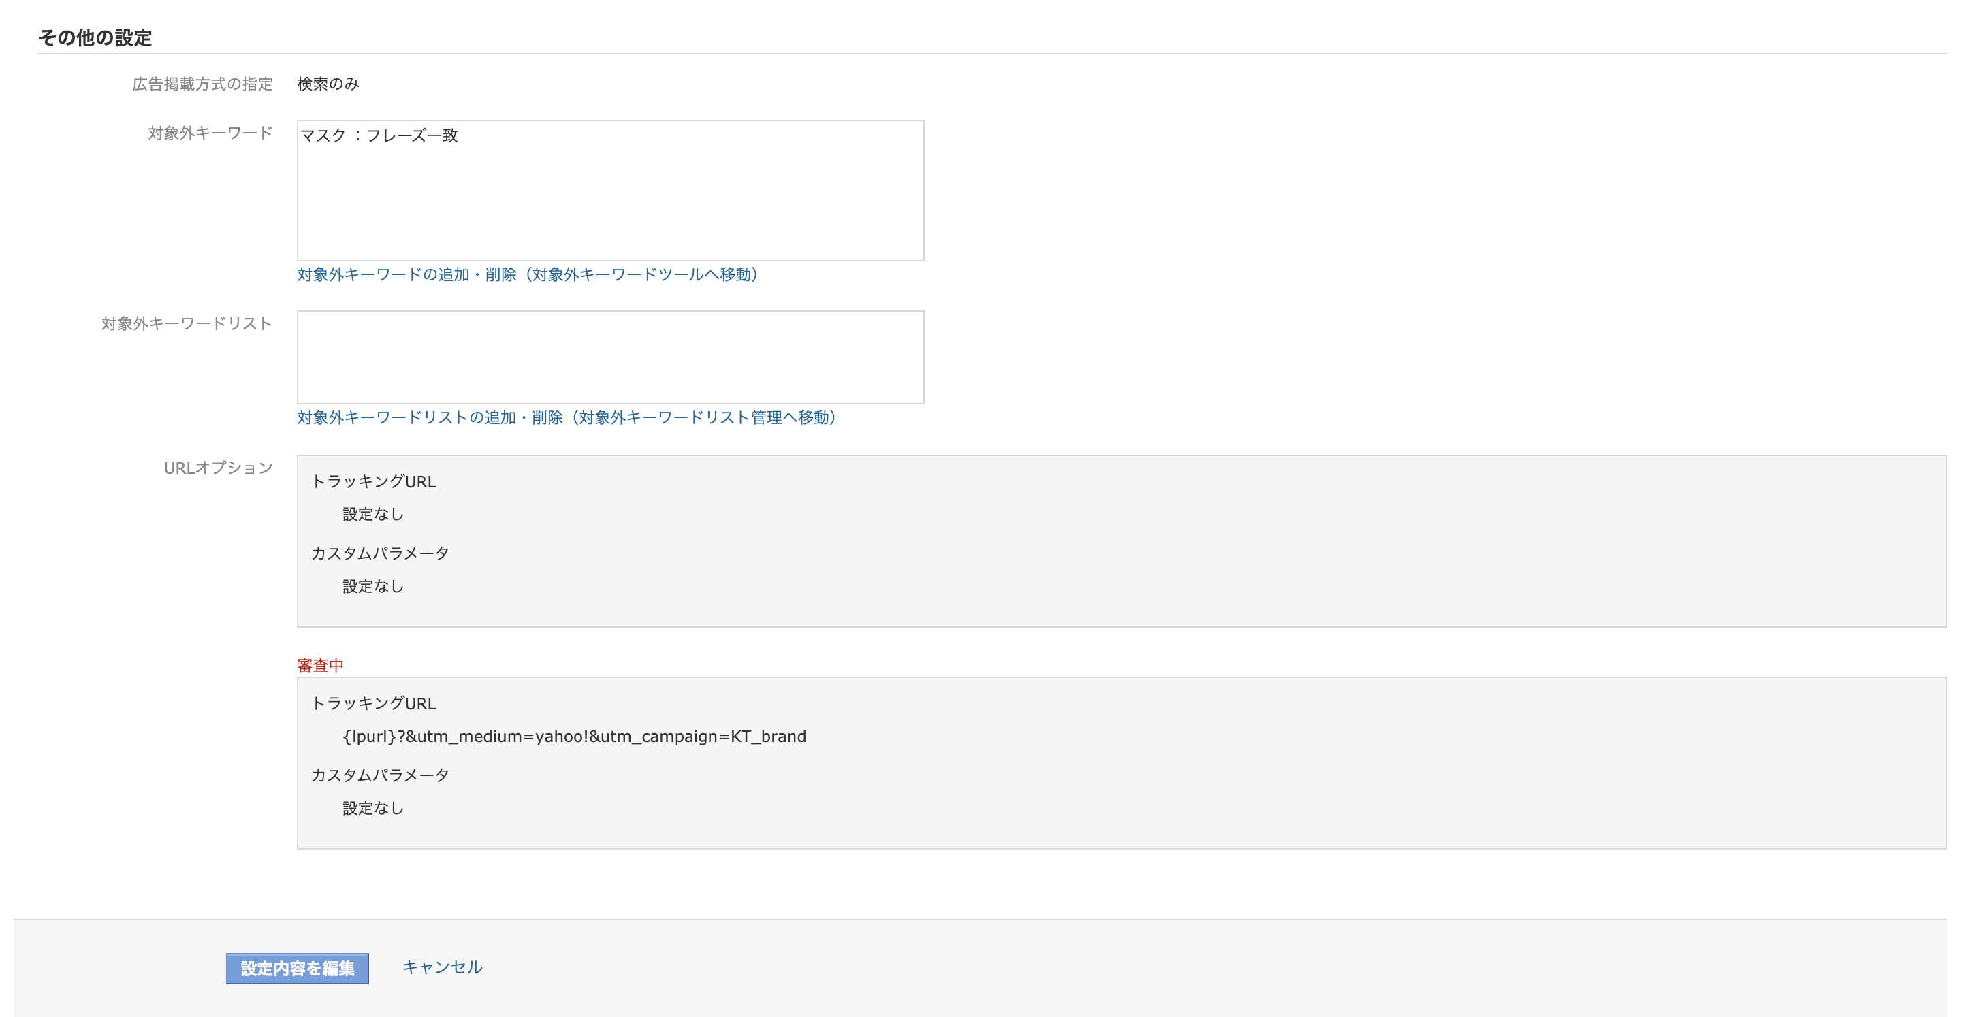Image resolution: width=1961 pixels, height=1017 pixels.
Task: Click inside the 対象外キーワード text box
Action: click(x=611, y=191)
